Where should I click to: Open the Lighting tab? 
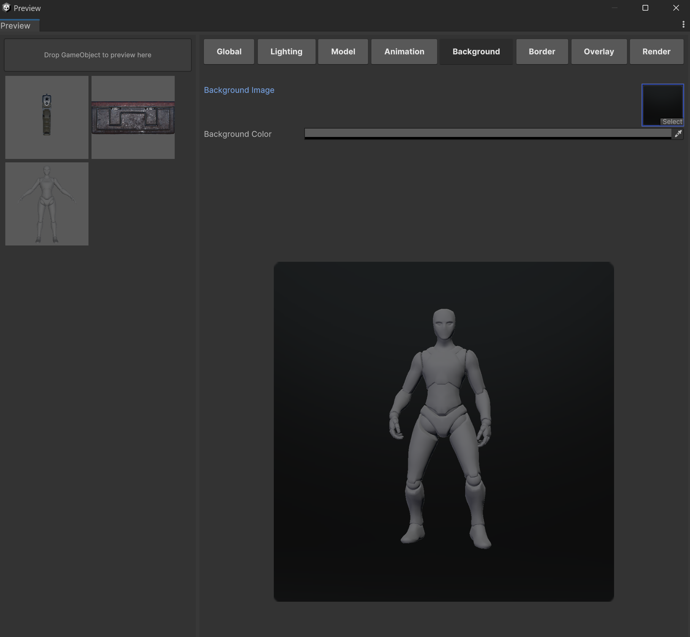point(286,52)
